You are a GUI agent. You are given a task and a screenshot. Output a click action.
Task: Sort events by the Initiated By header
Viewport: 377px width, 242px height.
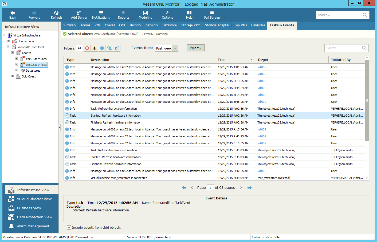click(347, 60)
